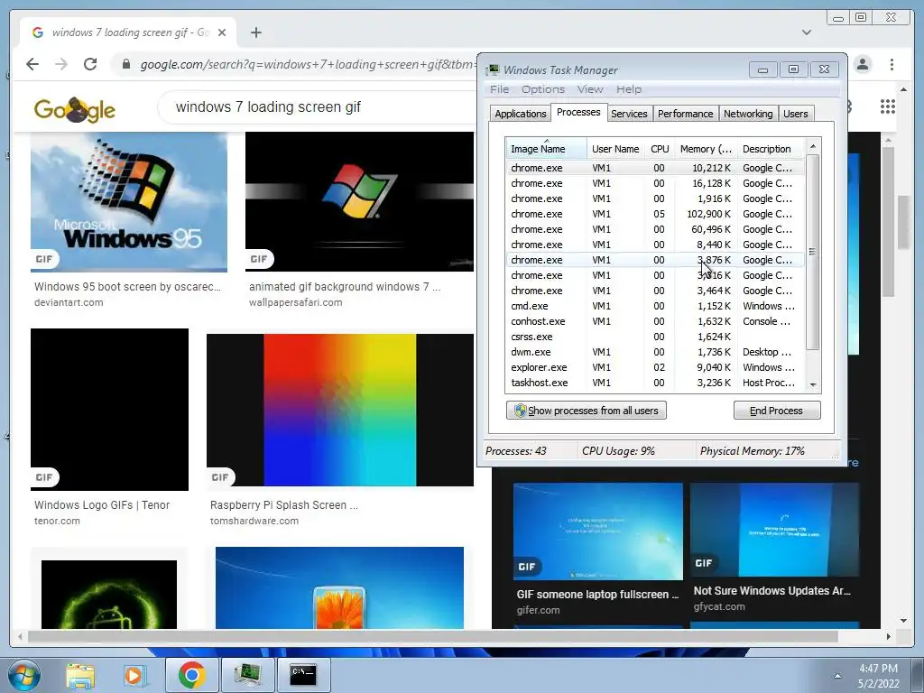Viewport: 924px width, 693px height.
Task: Open the File menu in Task Manager
Action: point(499,89)
